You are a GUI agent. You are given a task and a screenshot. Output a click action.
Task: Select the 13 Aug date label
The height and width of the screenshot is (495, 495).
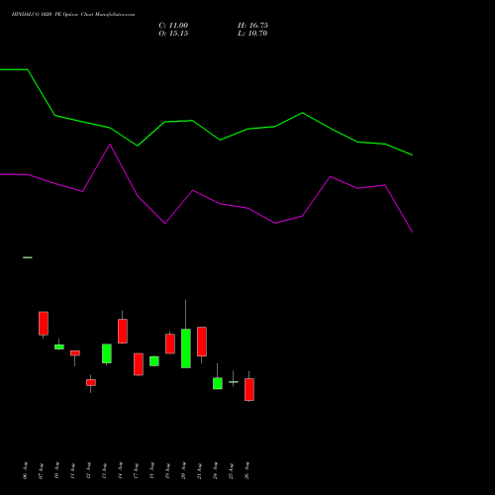point(104,470)
